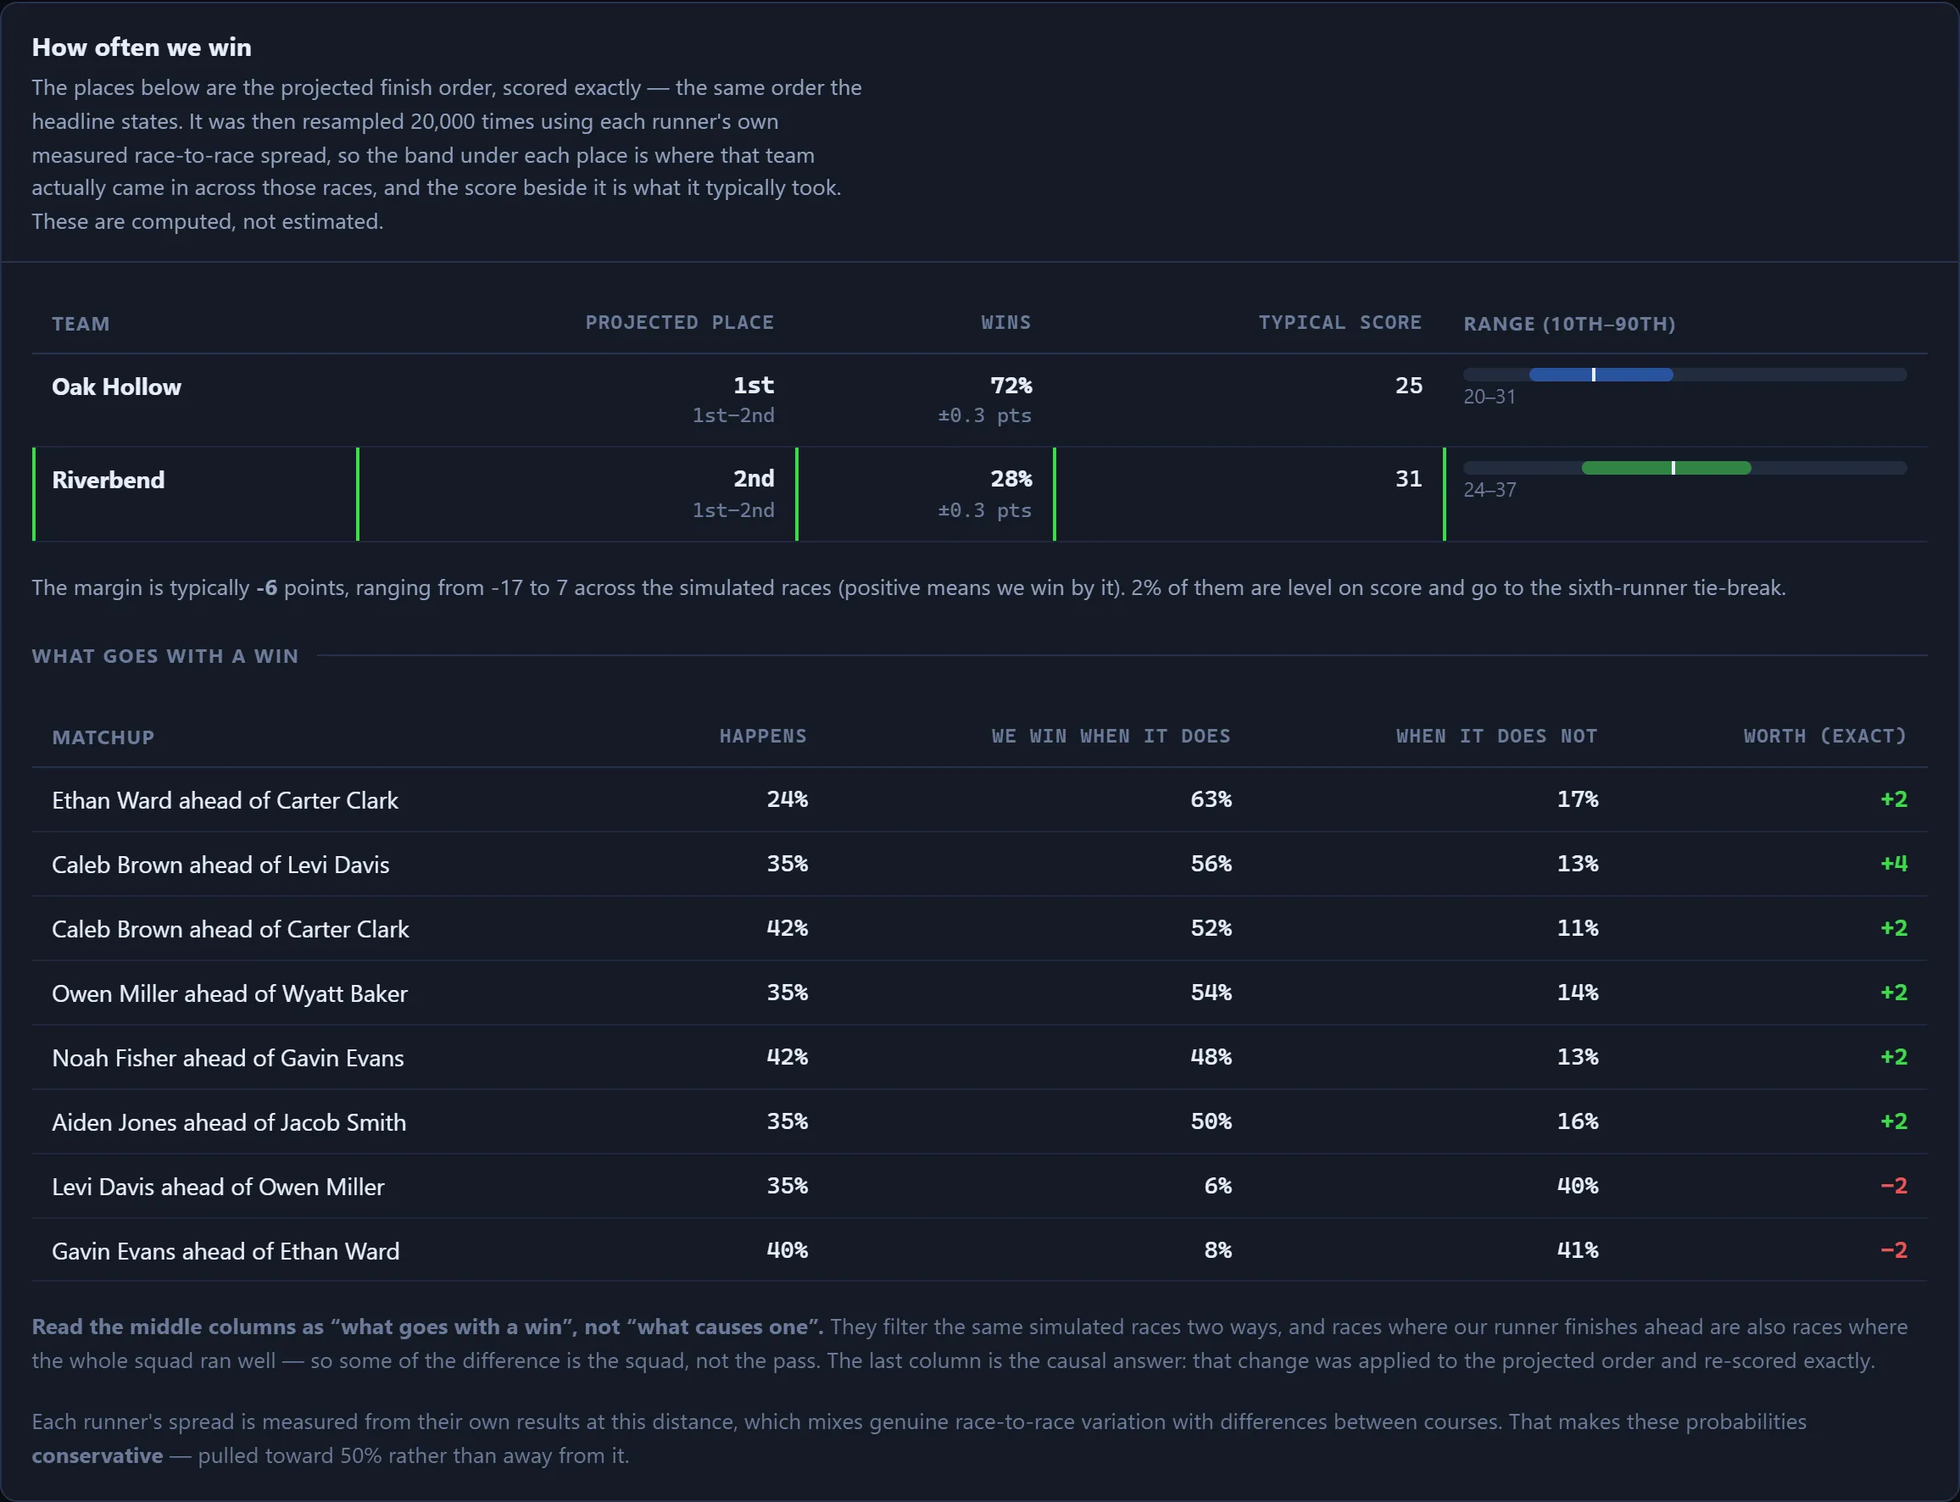Click the We Win When It Does header

1111,736
